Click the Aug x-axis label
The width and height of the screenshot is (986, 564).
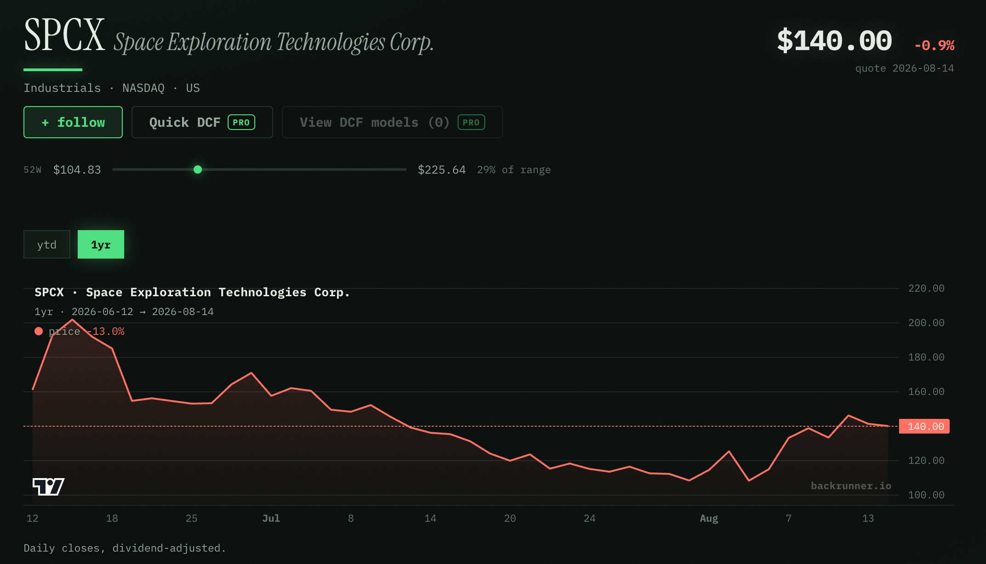coord(709,519)
